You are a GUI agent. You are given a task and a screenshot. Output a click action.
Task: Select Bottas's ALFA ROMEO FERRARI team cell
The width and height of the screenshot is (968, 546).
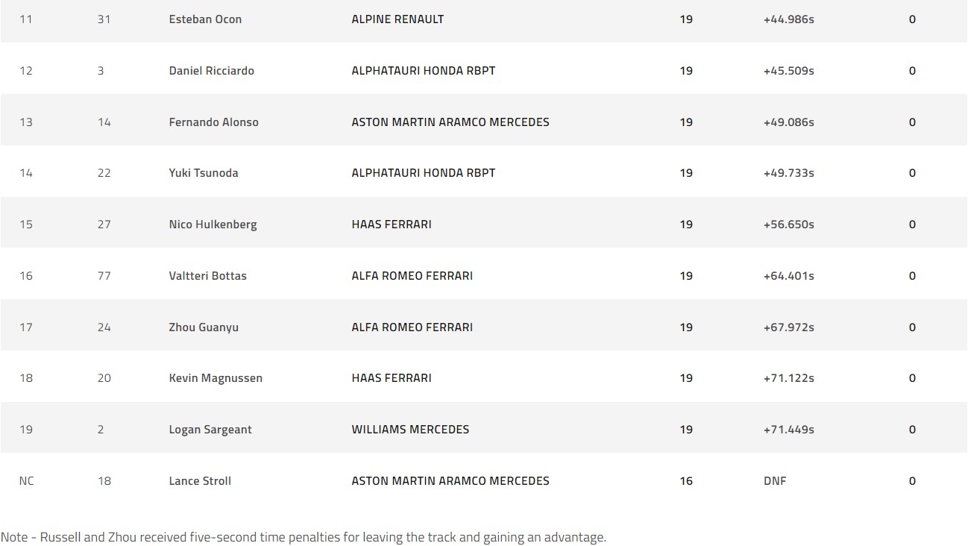(412, 276)
